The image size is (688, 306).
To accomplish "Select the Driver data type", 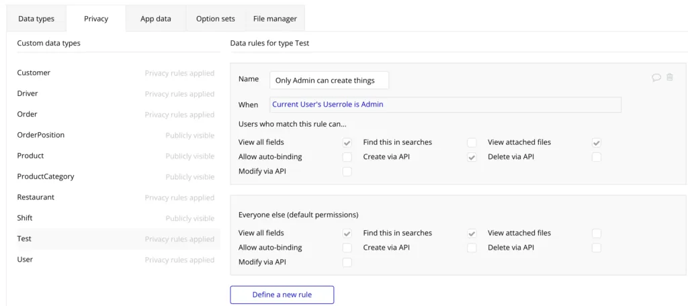I will coord(118,93).
